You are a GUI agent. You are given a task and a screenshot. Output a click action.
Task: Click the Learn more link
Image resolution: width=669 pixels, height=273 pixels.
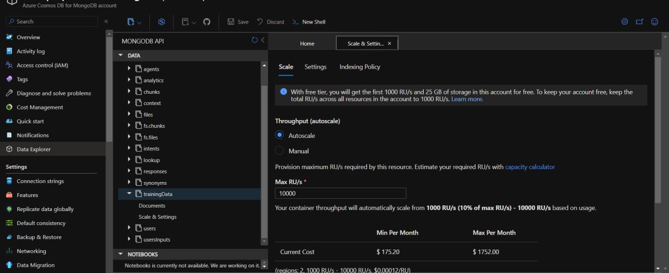coord(467,99)
